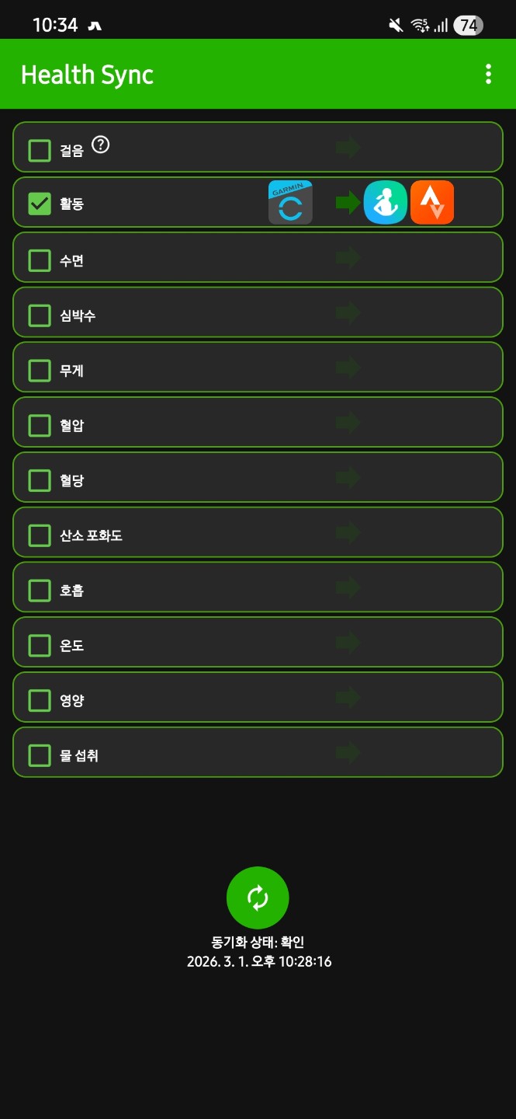The height and width of the screenshot is (1119, 516).
Task: Enable the 수면 checkbox
Action: coord(40,260)
